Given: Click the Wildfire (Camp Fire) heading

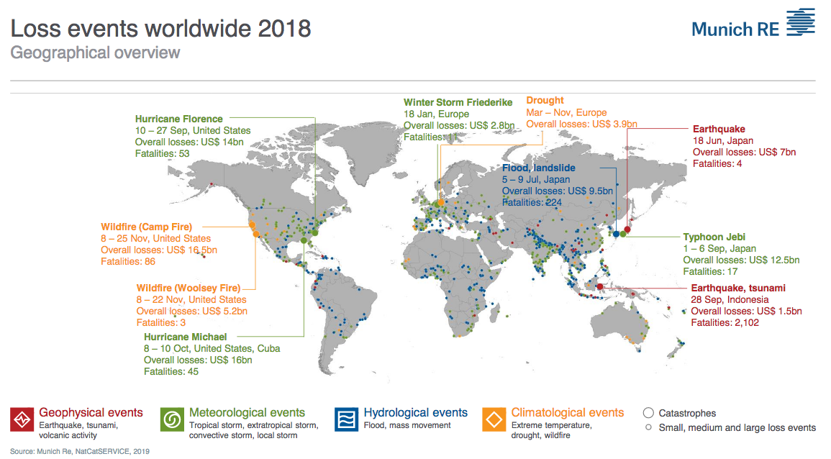Looking at the screenshot, I should (x=146, y=227).
